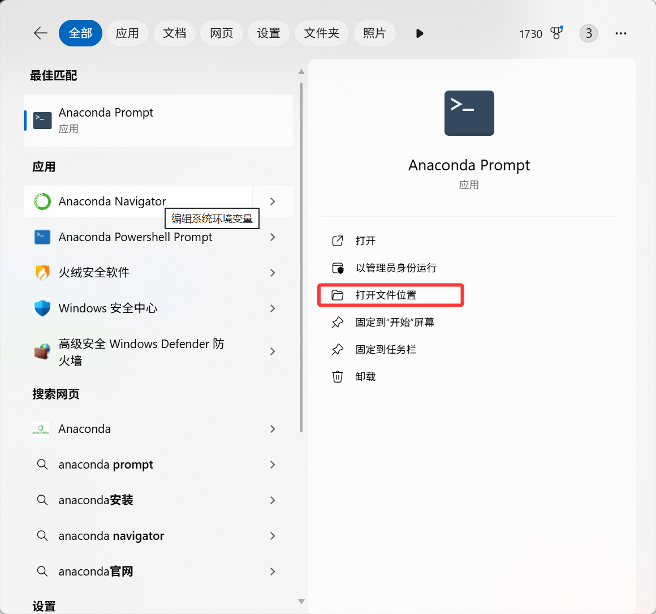Show more filter tabs with play arrow
The image size is (656, 614).
point(420,33)
